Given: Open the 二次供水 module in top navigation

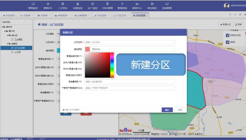Looking at the screenshot, I should point(63,6).
